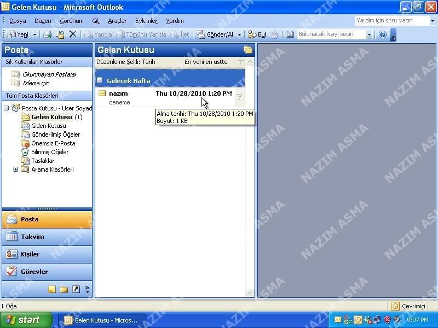Screen dimensions: 438x328
Task: Click the message list scroll down arrow
Action: point(250,293)
